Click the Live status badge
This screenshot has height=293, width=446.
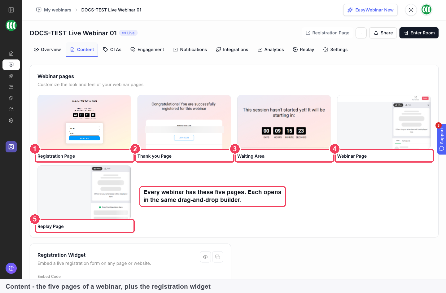coord(129,33)
